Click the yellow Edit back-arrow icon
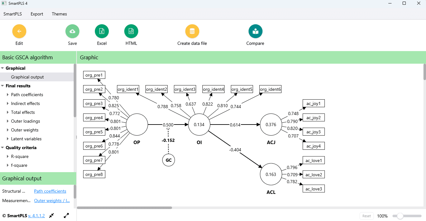The width and height of the screenshot is (426, 221). (x=19, y=31)
